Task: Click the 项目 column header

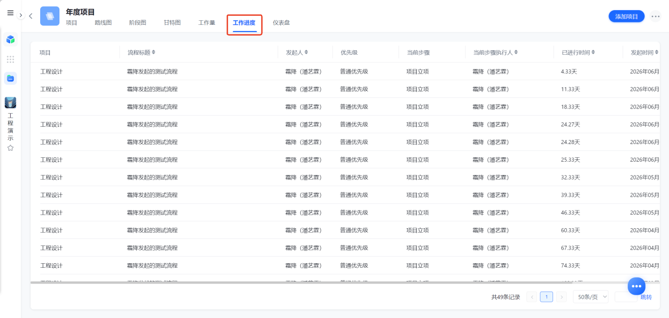Action: click(x=45, y=52)
